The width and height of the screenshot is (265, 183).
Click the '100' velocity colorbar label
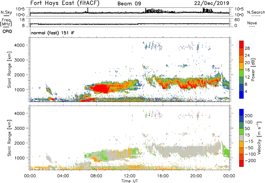coord(249,122)
